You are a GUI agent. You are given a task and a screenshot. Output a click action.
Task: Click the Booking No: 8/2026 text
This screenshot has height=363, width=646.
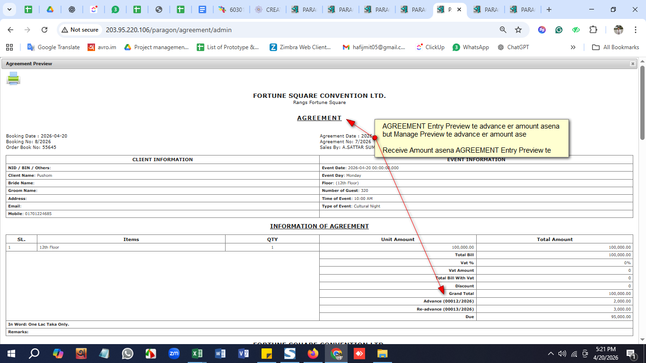(x=28, y=142)
